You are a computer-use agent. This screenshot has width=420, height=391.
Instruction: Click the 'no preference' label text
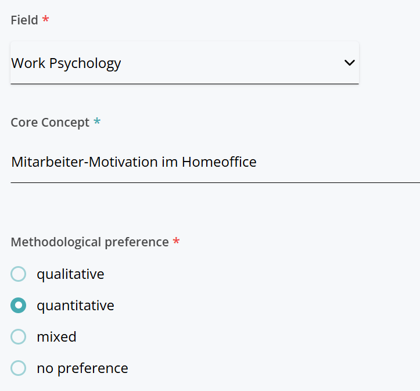click(82, 368)
